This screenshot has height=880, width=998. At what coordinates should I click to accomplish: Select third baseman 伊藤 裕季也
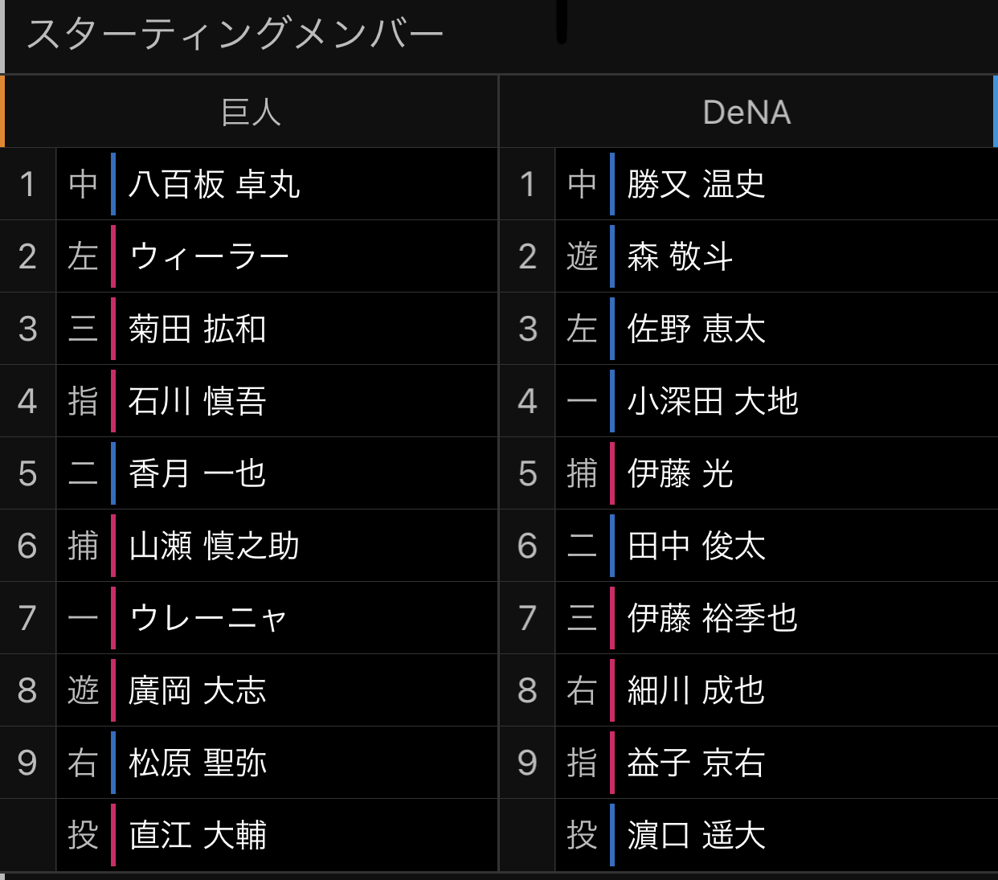[x=713, y=618]
